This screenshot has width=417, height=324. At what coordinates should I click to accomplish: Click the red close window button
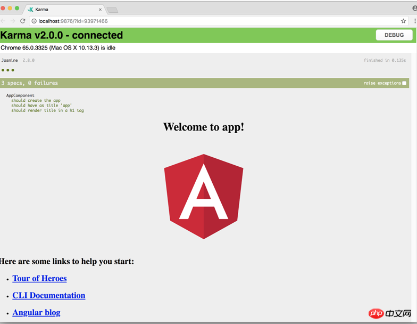point(3,9)
